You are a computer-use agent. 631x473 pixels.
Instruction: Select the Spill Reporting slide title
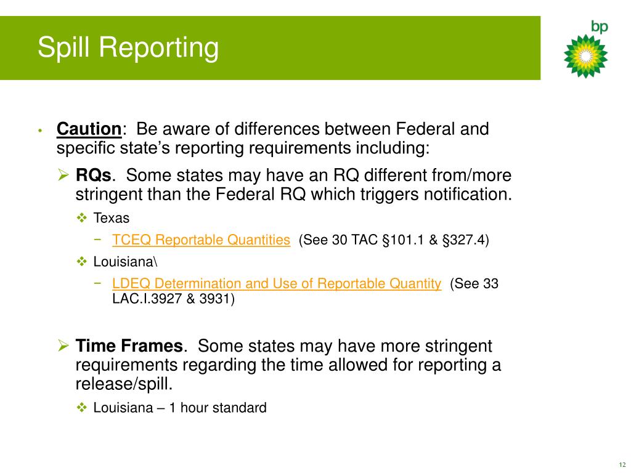(x=128, y=48)
